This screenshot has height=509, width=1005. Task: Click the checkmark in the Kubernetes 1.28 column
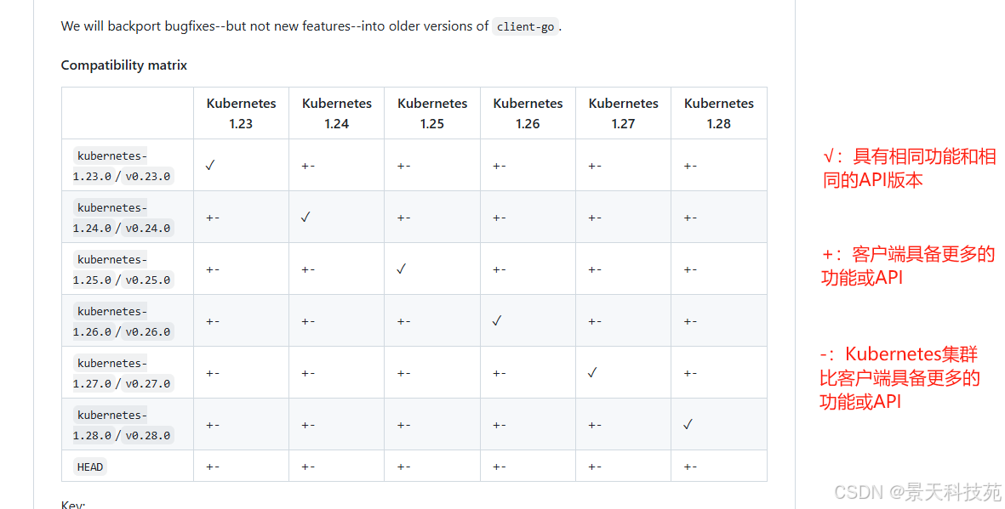[x=688, y=425]
